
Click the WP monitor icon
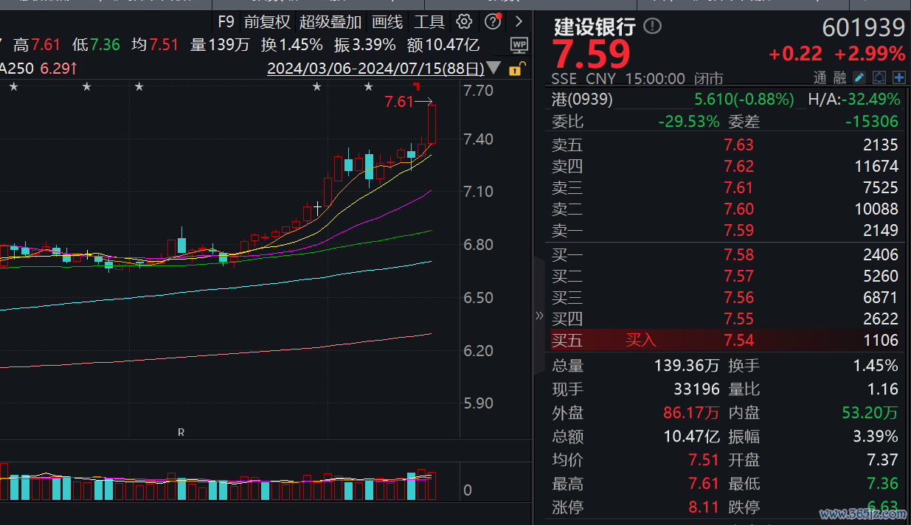click(519, 45)
